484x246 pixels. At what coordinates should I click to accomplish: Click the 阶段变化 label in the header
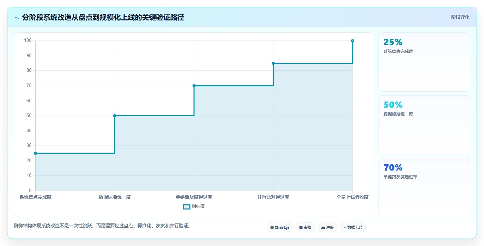pyautogui.click(x=460, y=17)
